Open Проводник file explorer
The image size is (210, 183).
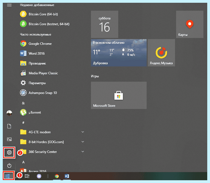33,63
